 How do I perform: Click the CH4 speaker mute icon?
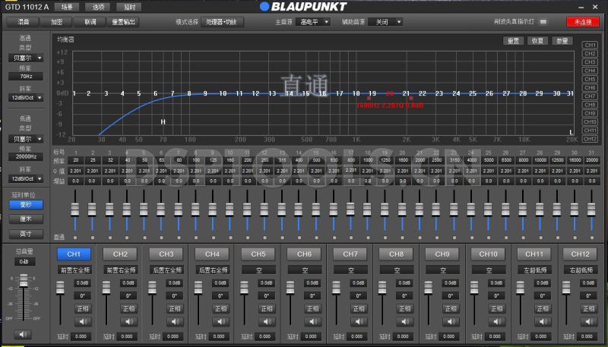(221, 321)
